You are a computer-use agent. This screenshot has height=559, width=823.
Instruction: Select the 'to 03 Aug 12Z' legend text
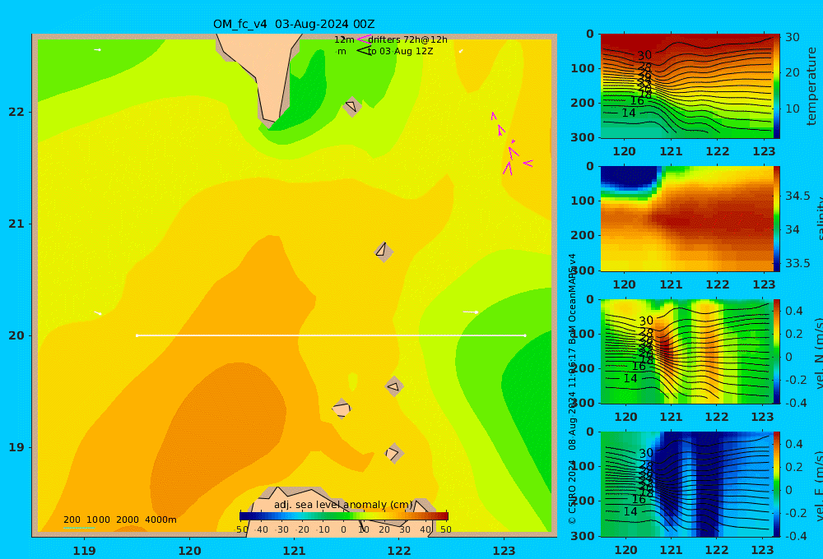(401, 52)
